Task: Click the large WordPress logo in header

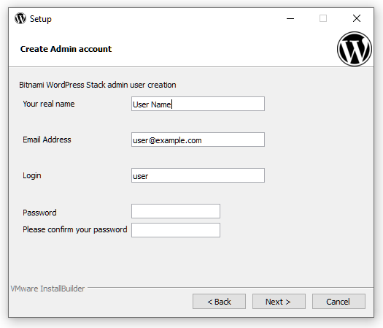Action: 355,49
